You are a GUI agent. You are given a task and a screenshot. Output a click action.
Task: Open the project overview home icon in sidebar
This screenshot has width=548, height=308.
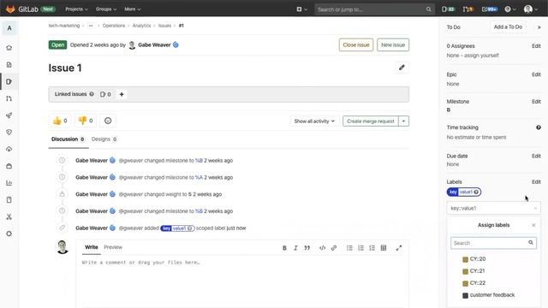(x=9, y=48)
